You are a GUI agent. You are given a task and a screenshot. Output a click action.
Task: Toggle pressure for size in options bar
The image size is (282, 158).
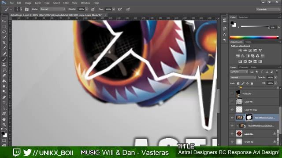click(x=128, y=9)
